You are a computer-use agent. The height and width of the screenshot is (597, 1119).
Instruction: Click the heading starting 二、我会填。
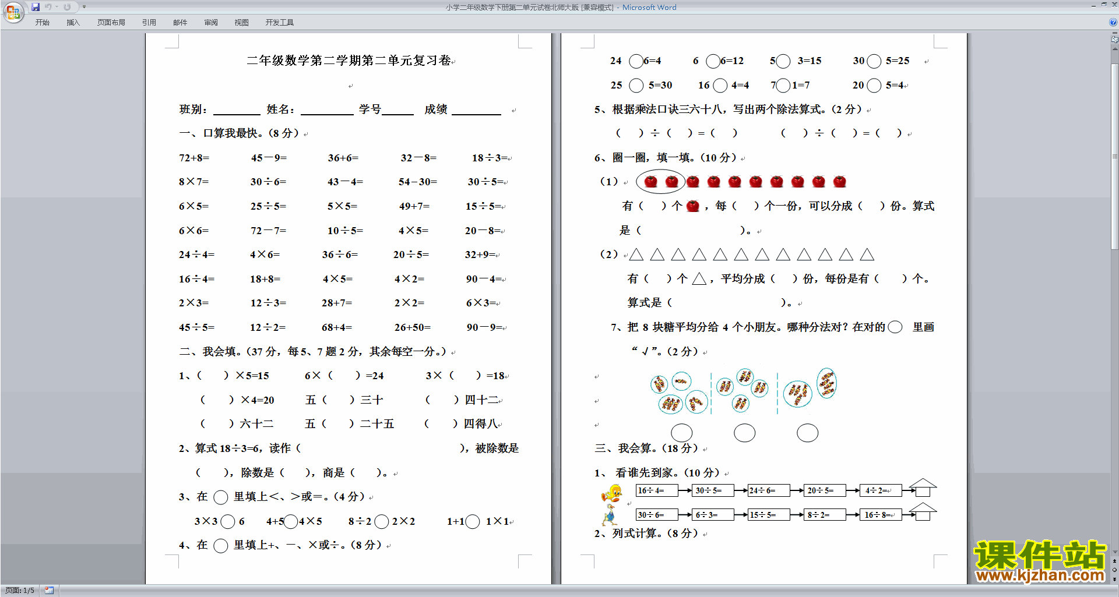(x=313, y=352)
